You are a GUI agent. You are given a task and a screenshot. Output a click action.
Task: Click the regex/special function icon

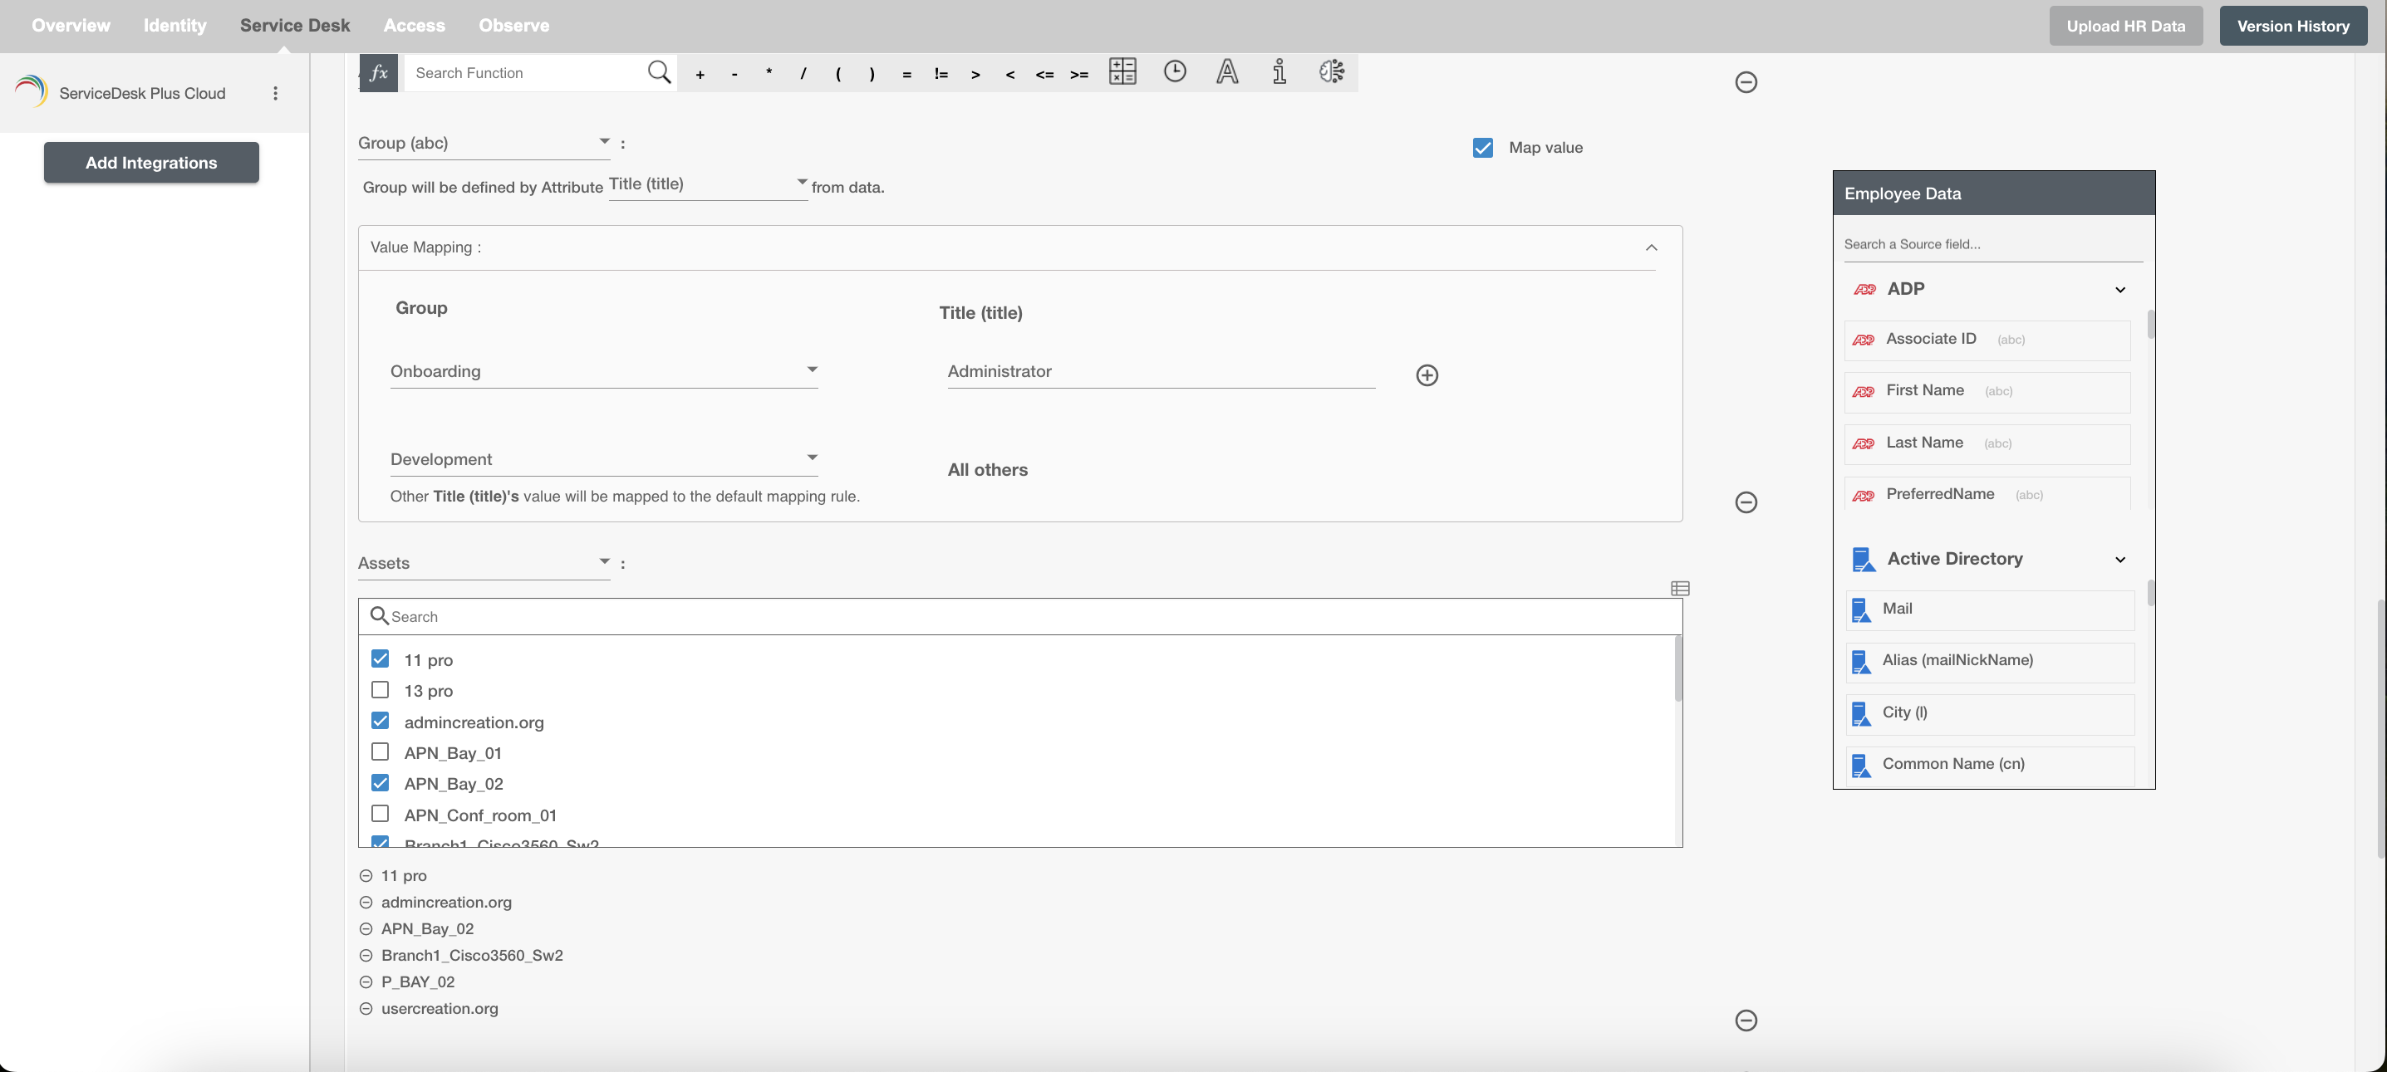pos(1332,71)
